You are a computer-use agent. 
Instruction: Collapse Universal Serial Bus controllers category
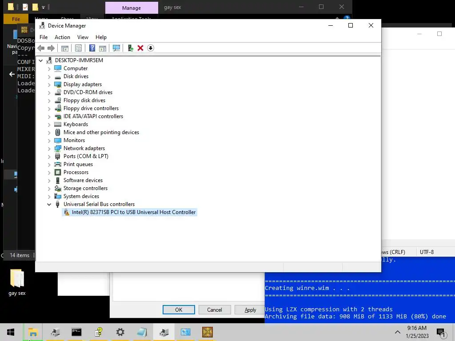point(49,204)
